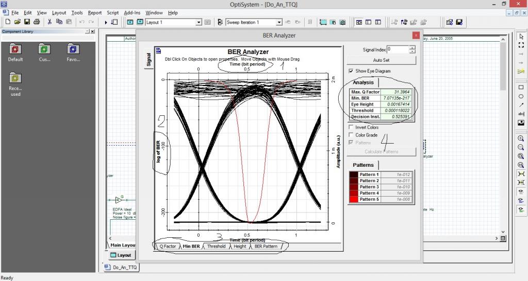Click the Pattern 5 red color swatch
This screenshot has height=281, width=528.
[x=353, y=199]
